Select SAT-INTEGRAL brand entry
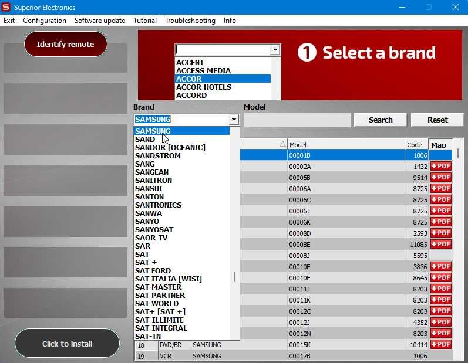Image resolution: width=468 pixels, height=363 pixels. point(181,328)
